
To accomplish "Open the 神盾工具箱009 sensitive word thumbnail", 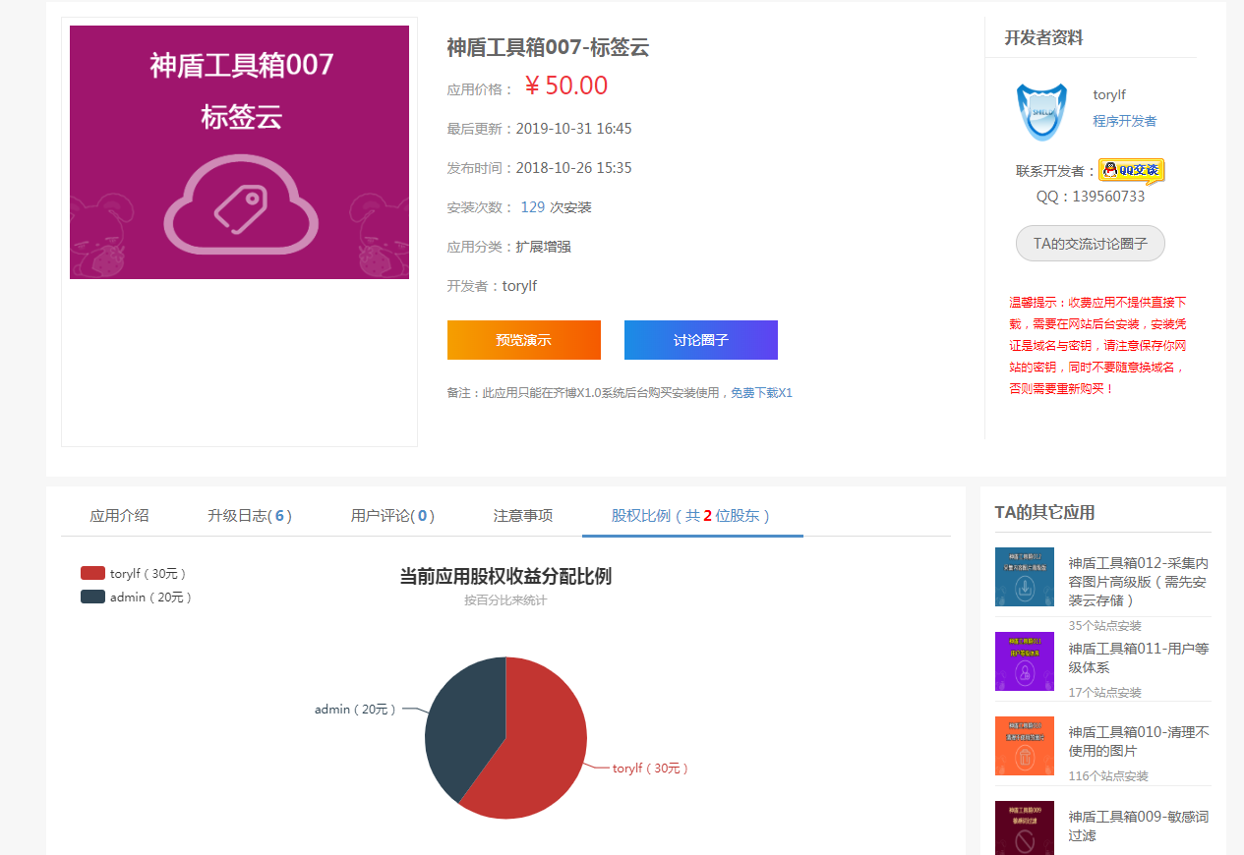I will click(x=1024, y=828).
